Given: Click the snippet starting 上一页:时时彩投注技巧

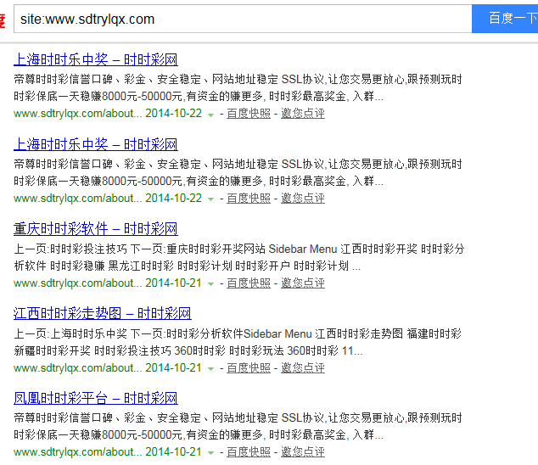Looking at the screenshot, I should (238, 257).
